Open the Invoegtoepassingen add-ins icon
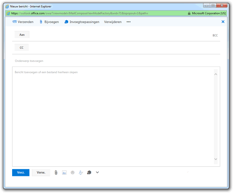 pyautogui.click(x=66, y=22)
